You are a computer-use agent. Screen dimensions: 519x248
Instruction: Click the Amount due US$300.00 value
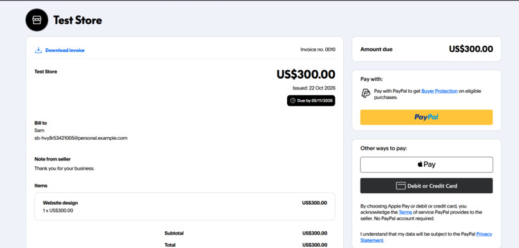471,49
